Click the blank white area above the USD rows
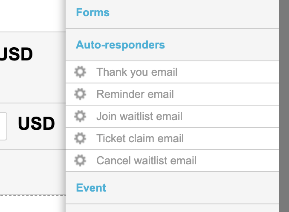This screenshot has height=212, width=289. (32, 15)
